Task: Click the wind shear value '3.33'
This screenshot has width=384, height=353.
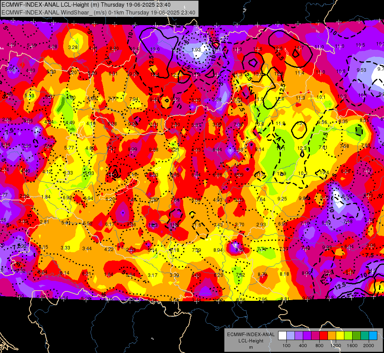Action: pyautogui.click(x=66, y=247)
